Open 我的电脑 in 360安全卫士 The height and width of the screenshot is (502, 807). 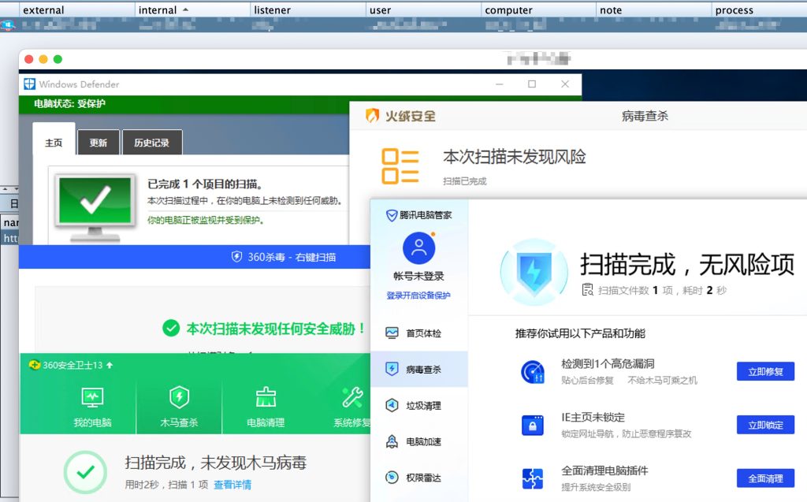pyautogui.click(x=93, y=407)
